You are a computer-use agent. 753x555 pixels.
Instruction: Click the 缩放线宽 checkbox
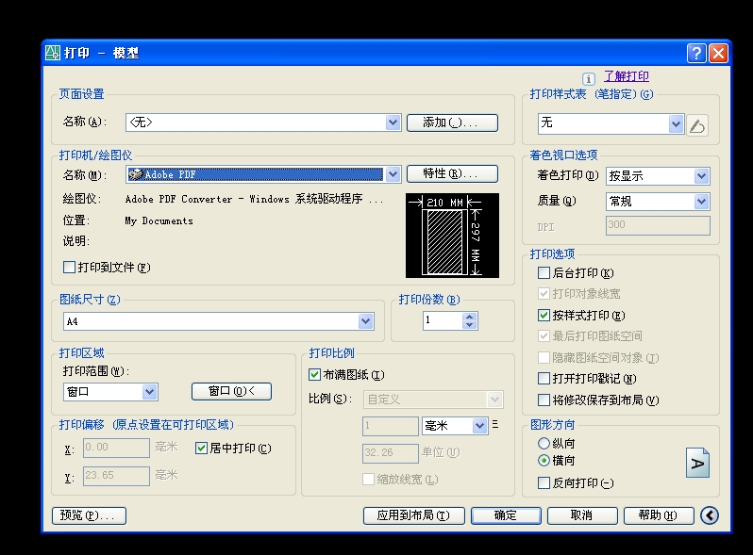(368, 479)
